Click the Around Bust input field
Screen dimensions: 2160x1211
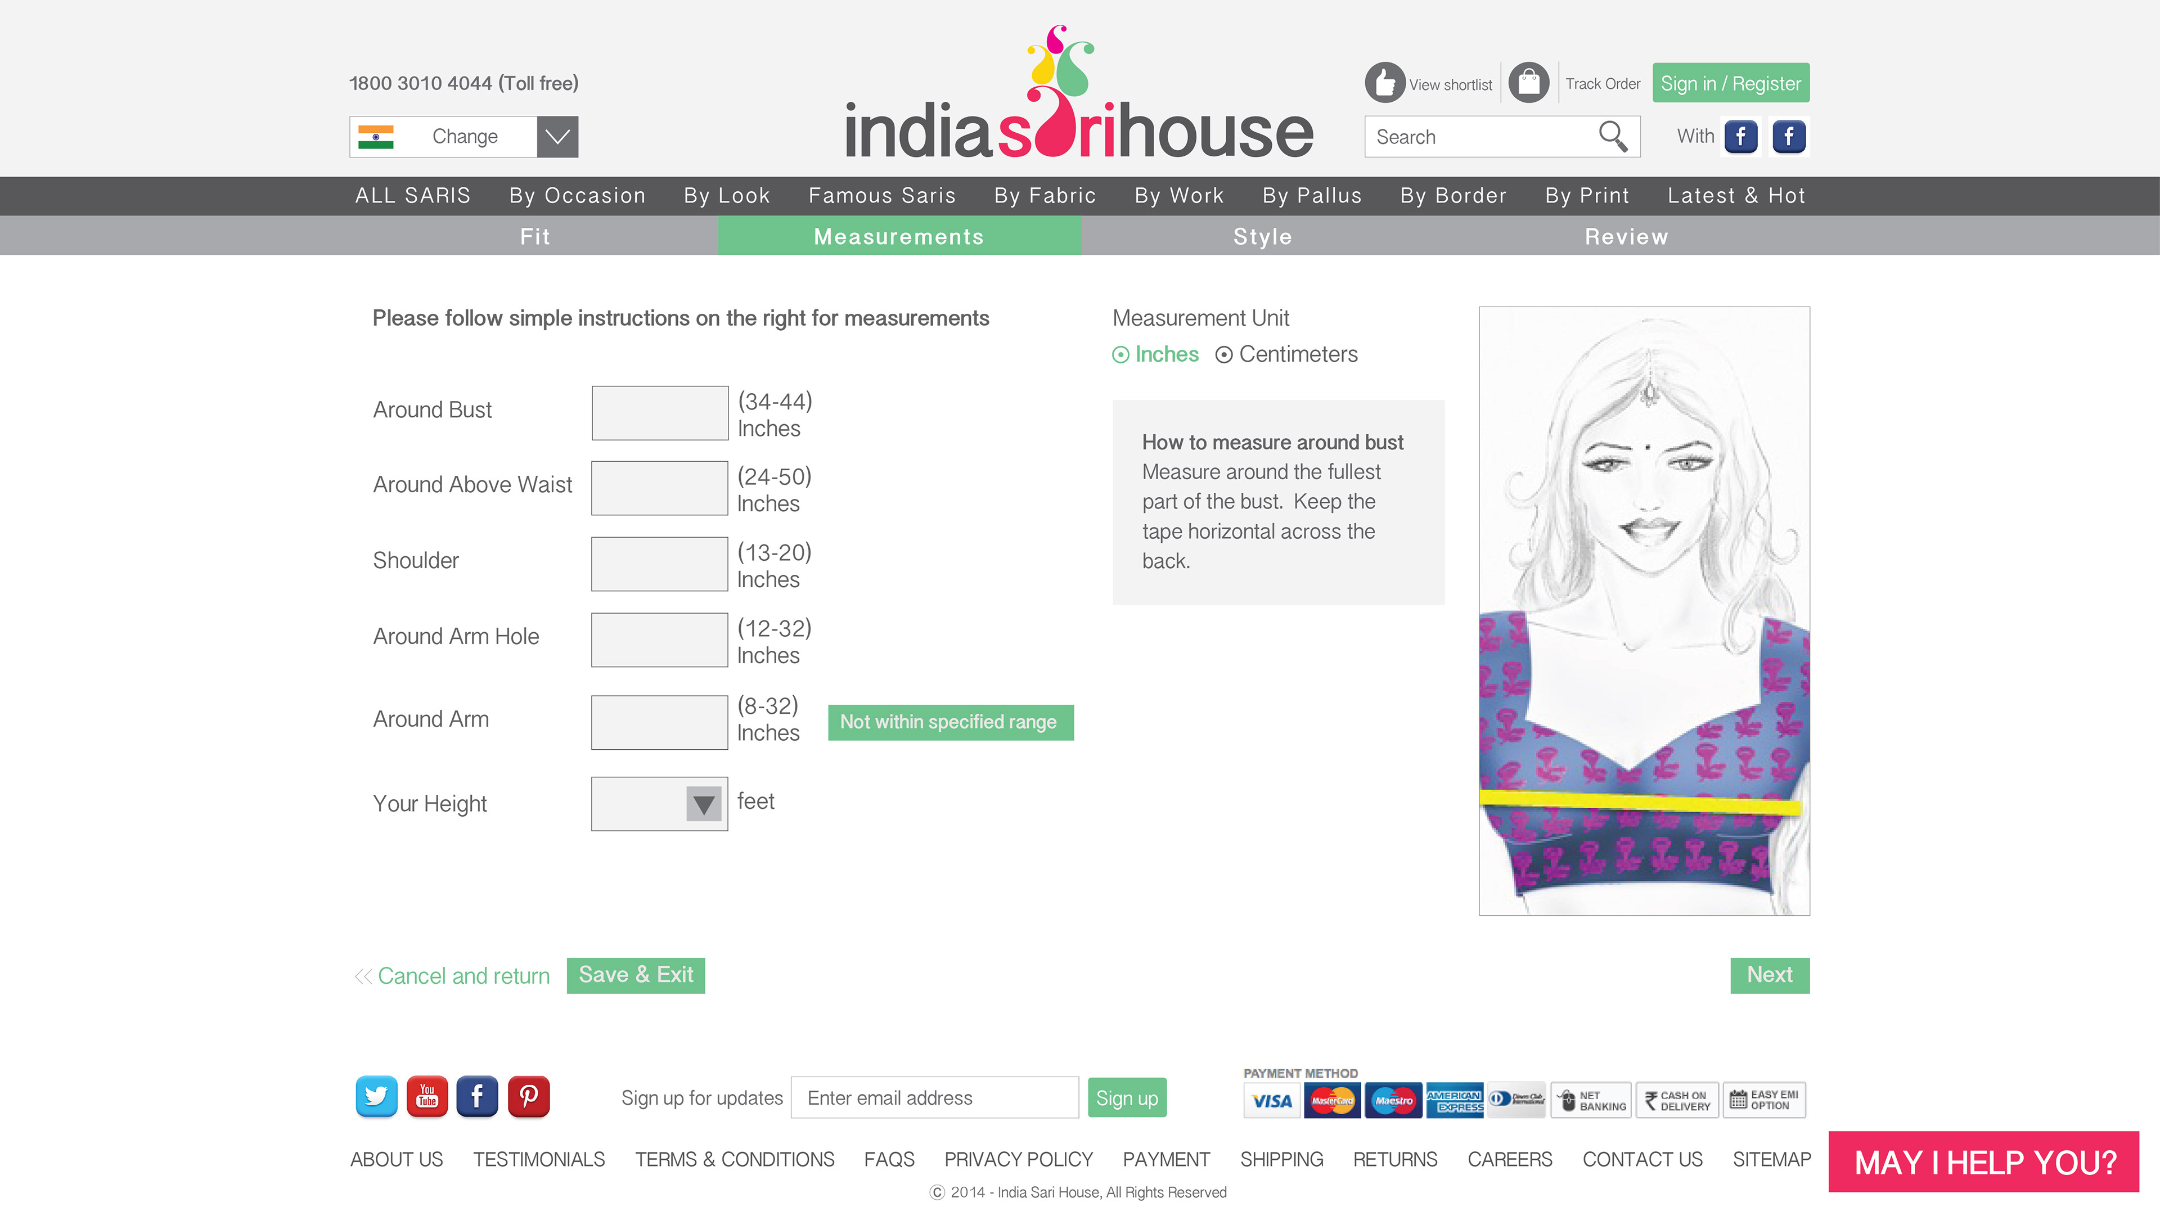tap(659, 413)
